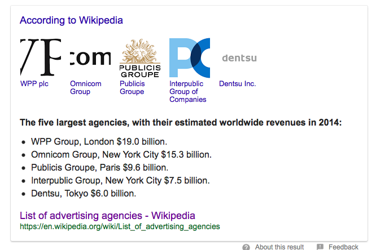Open the WPP plc link
Screen dimensions: 376x250
[x=34, y=84]
